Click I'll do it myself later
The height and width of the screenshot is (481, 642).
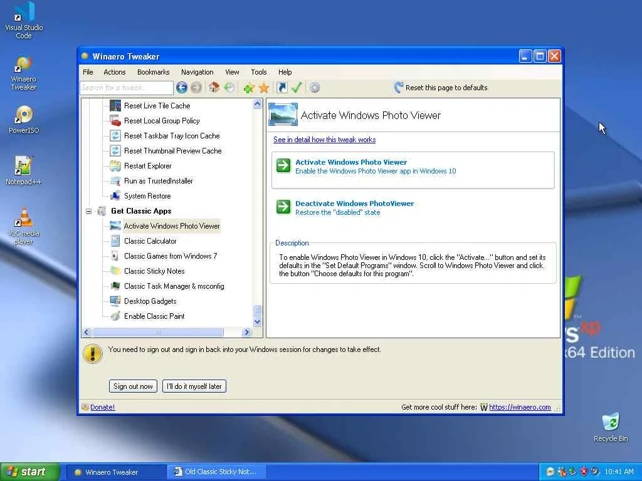coord(194,386)
